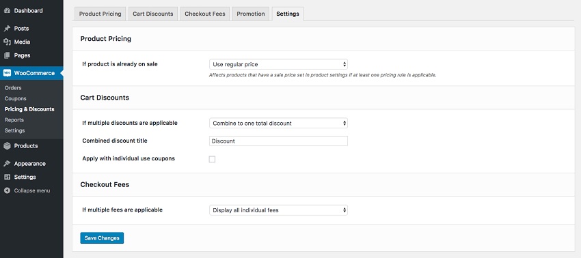This screenshot has height=258, width=581.
Task: Switch to the Cart Discounts tab
Action: [x=153, y=14]
